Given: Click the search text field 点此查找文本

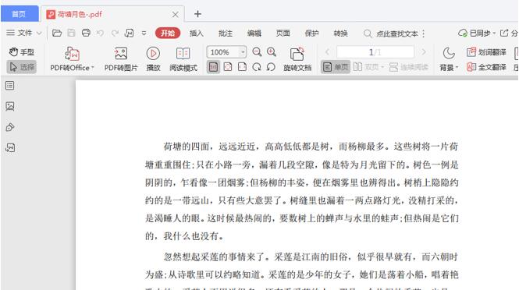Looking at the screenshot, I should (391, 34).
